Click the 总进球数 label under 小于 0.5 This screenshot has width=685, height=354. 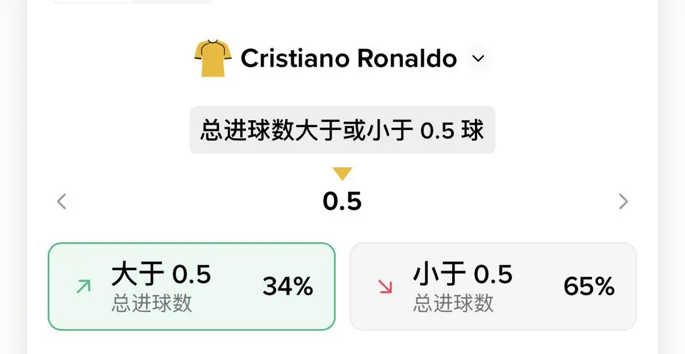(x=454, y=304)
